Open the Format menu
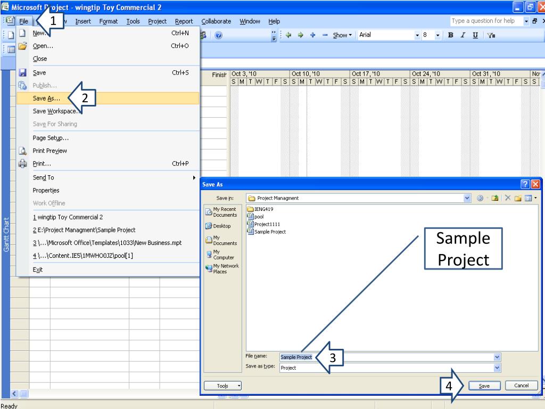545x409 pixels. 109,21
